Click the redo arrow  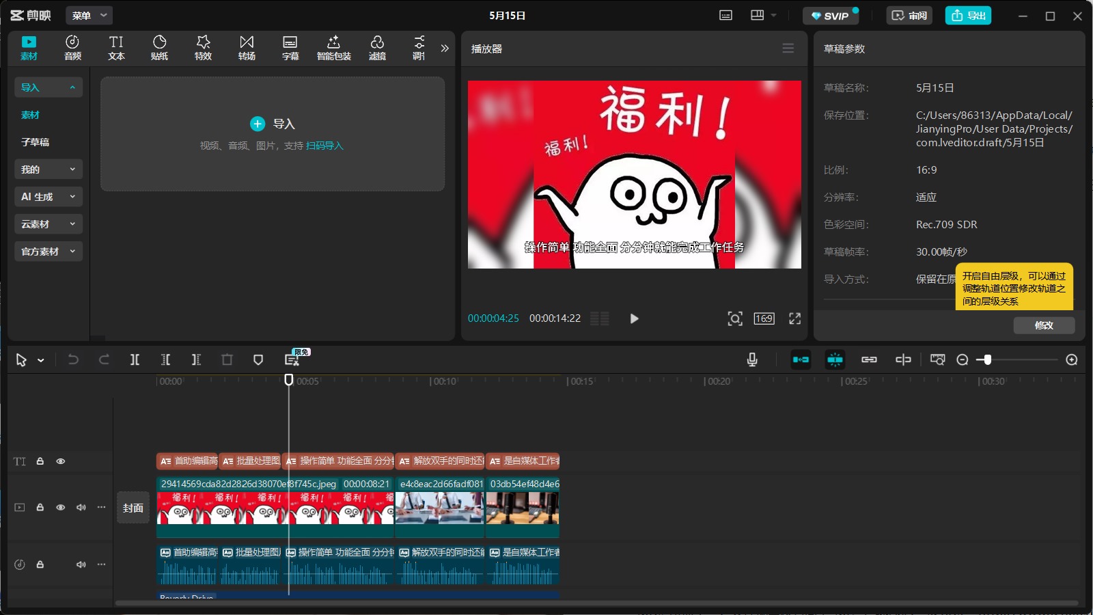(x=104, y=359)
